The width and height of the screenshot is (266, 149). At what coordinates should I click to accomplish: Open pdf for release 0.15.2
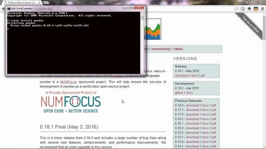click(x=214, y=132)
